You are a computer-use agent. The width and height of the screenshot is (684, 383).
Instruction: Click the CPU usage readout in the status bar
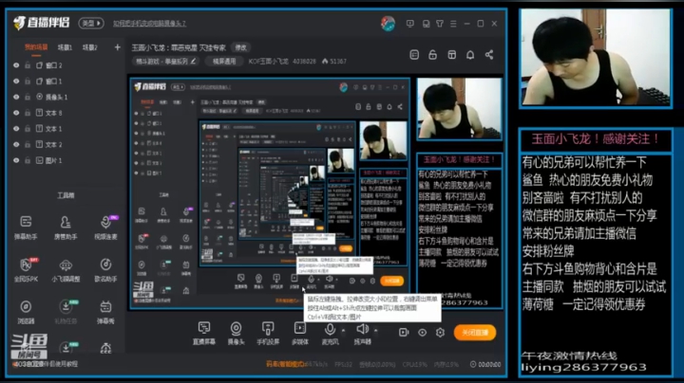pos(414,364)
